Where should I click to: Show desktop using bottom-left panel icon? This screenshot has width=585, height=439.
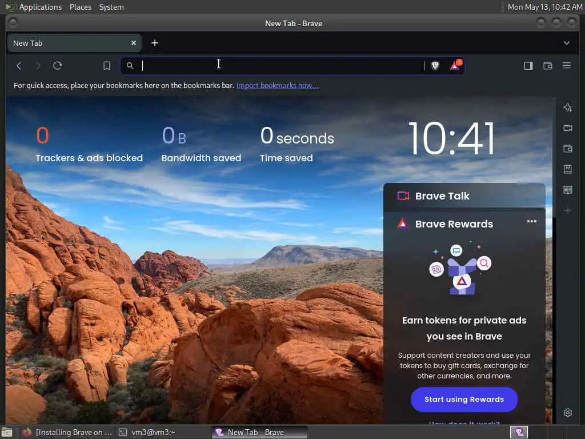click(x=7, y=432)
